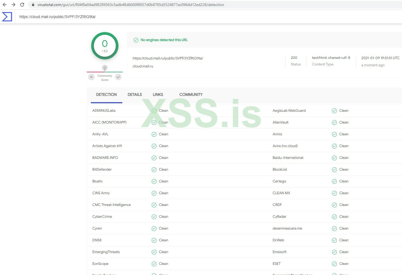Click the desenmascara.me engine name
The height and width of the screenshot is (275, 402).
pos(287,228)
